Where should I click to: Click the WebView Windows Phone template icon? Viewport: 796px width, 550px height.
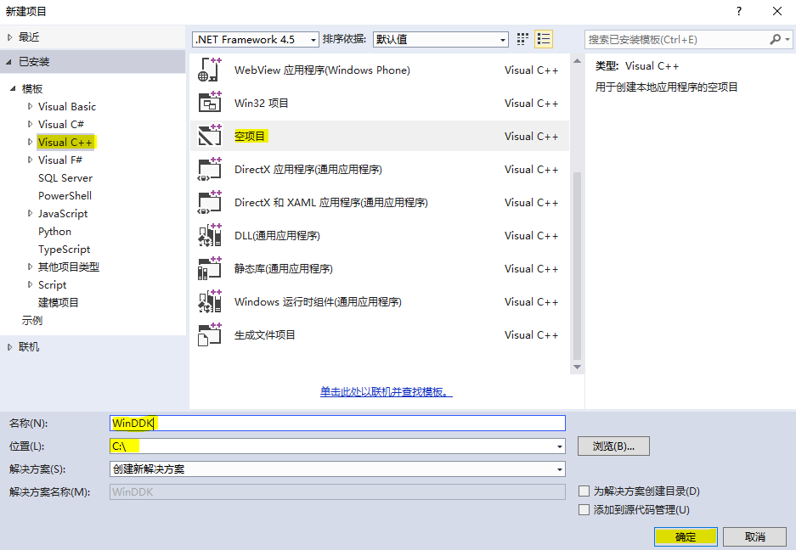(210, 70)
